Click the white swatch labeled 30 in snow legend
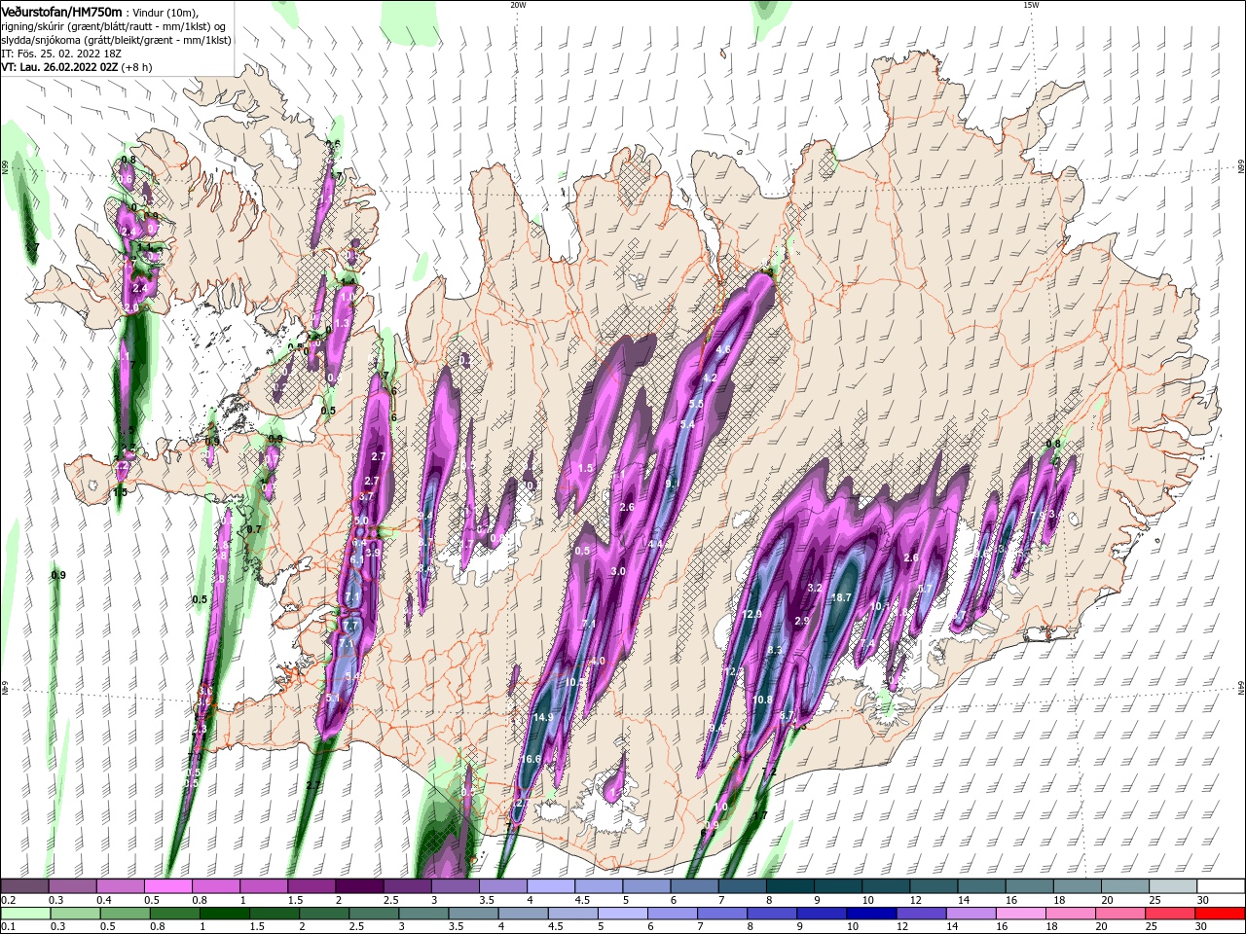Image resolution: width=1246 pixels, height=934 pixels. [x=1220, y=886]
